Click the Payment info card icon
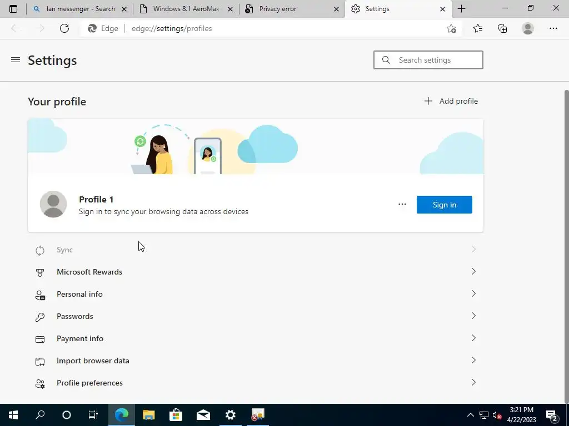 pos(40,339)
